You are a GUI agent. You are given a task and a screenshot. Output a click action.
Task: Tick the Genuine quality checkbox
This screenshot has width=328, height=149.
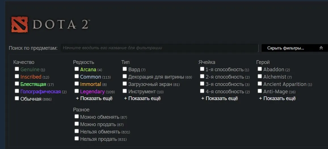pyautogui.click(x=17, y=69)
